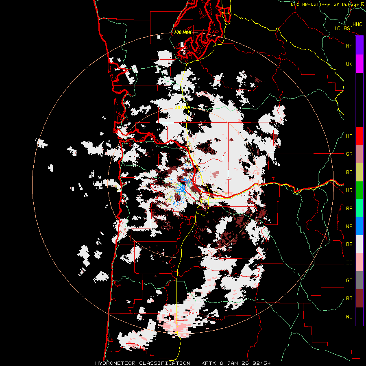
Task: Click the RA legend label
Action: [x=349, y=209]
